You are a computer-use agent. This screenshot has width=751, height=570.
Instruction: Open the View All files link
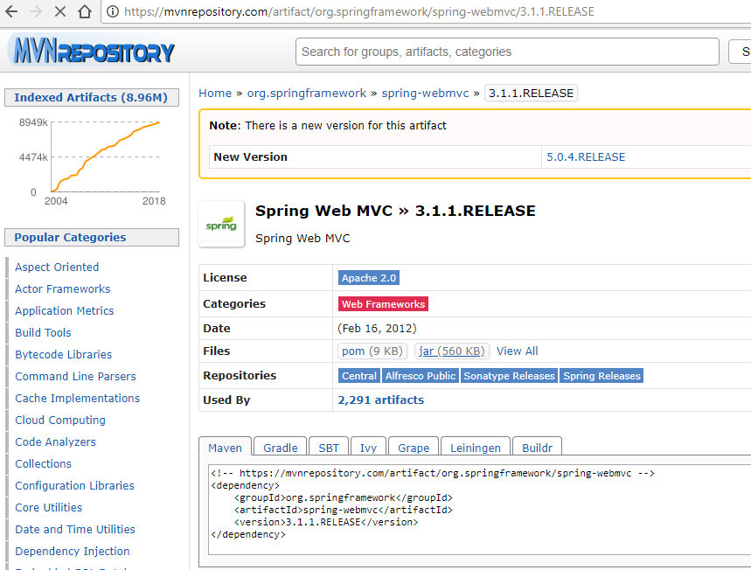518,351
